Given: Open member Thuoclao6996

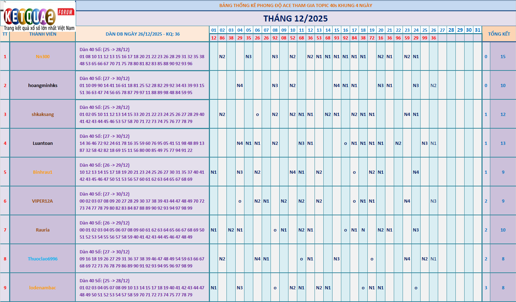Looking at the screenshot, I should [43, 259].
